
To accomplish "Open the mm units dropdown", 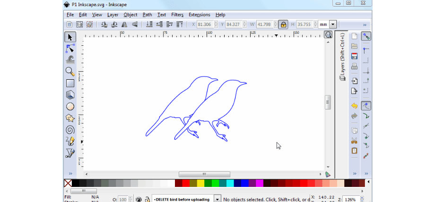I will point(333,25).
